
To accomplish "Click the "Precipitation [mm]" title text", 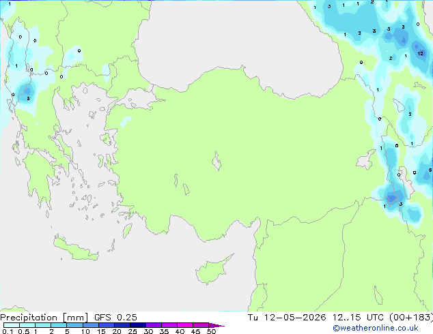I will click(44, 318).
